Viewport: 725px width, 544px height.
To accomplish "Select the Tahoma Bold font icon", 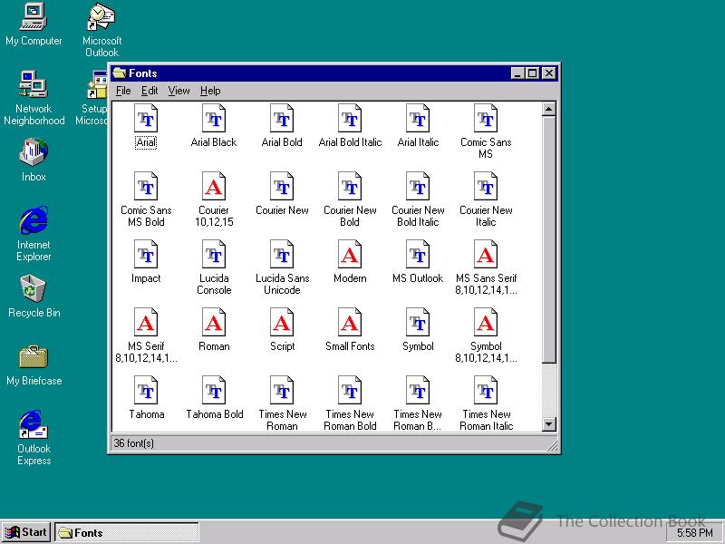I will tap(214, 391).
